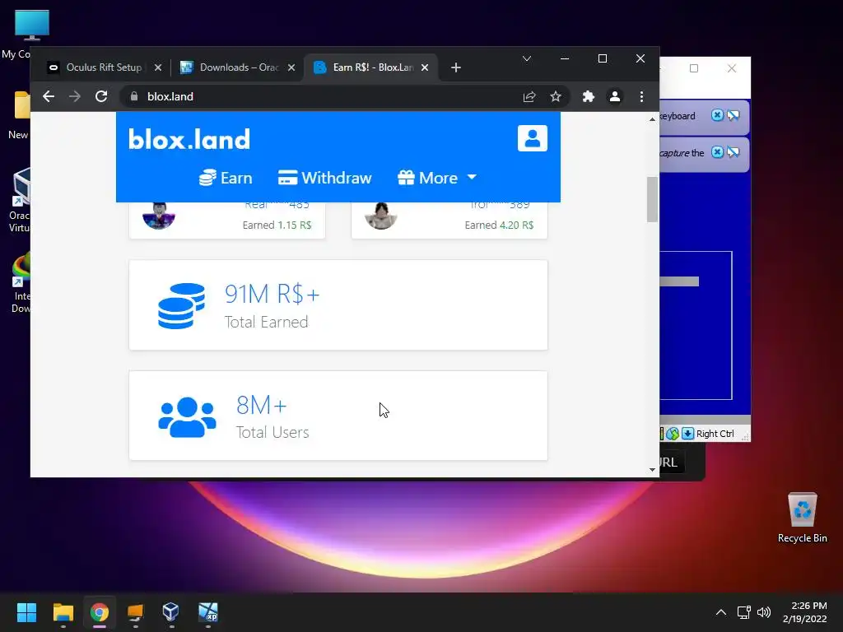Share this page icon
Image resolution: width=843 pixels, height=632 pixels.
point(529,97)
